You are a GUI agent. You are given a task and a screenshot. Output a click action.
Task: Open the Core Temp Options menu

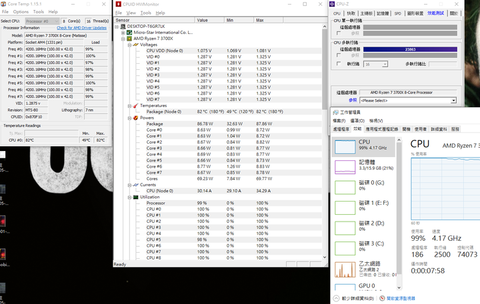click(21, 11)
